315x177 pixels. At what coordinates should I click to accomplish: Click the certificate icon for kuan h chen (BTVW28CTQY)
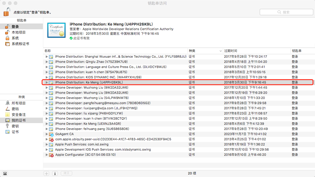[51, 118]
